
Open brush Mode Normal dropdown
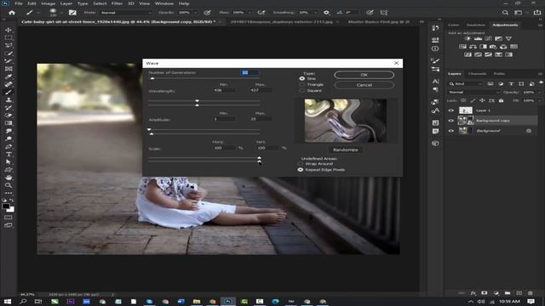pos(126,13)
